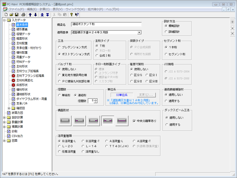This screenshot has height=178, width=237.
Task: Increase the 径間数 spinner value
Action: pyautogui.click(x=96, y=99)
